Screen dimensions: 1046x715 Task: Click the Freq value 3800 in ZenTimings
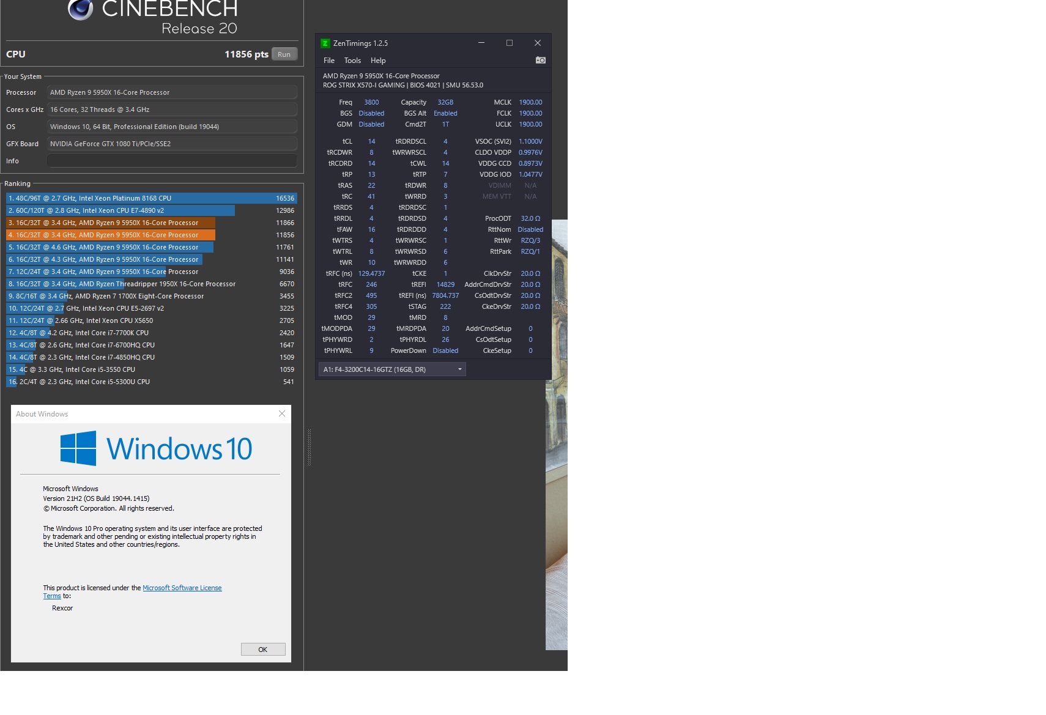(x=371, y=102)
